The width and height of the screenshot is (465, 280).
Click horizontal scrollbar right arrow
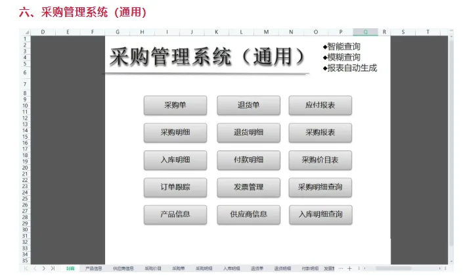(440, 268)
